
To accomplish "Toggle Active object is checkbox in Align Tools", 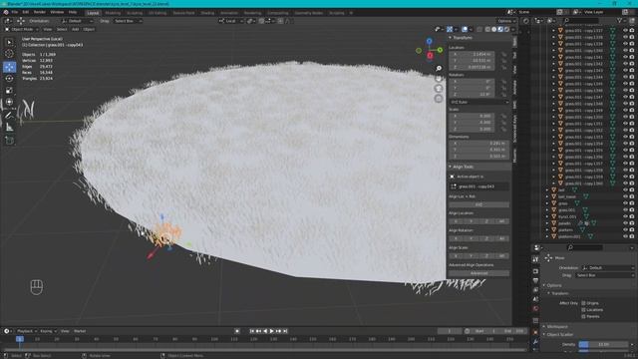I will coord(452,177).
